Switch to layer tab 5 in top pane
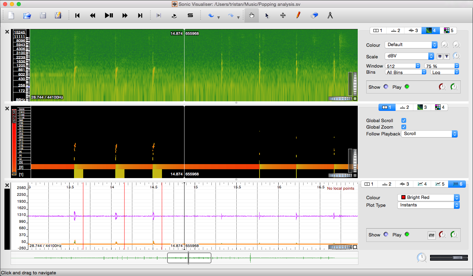The width and height of the screenshot is (473, 276). pos(449,30)
